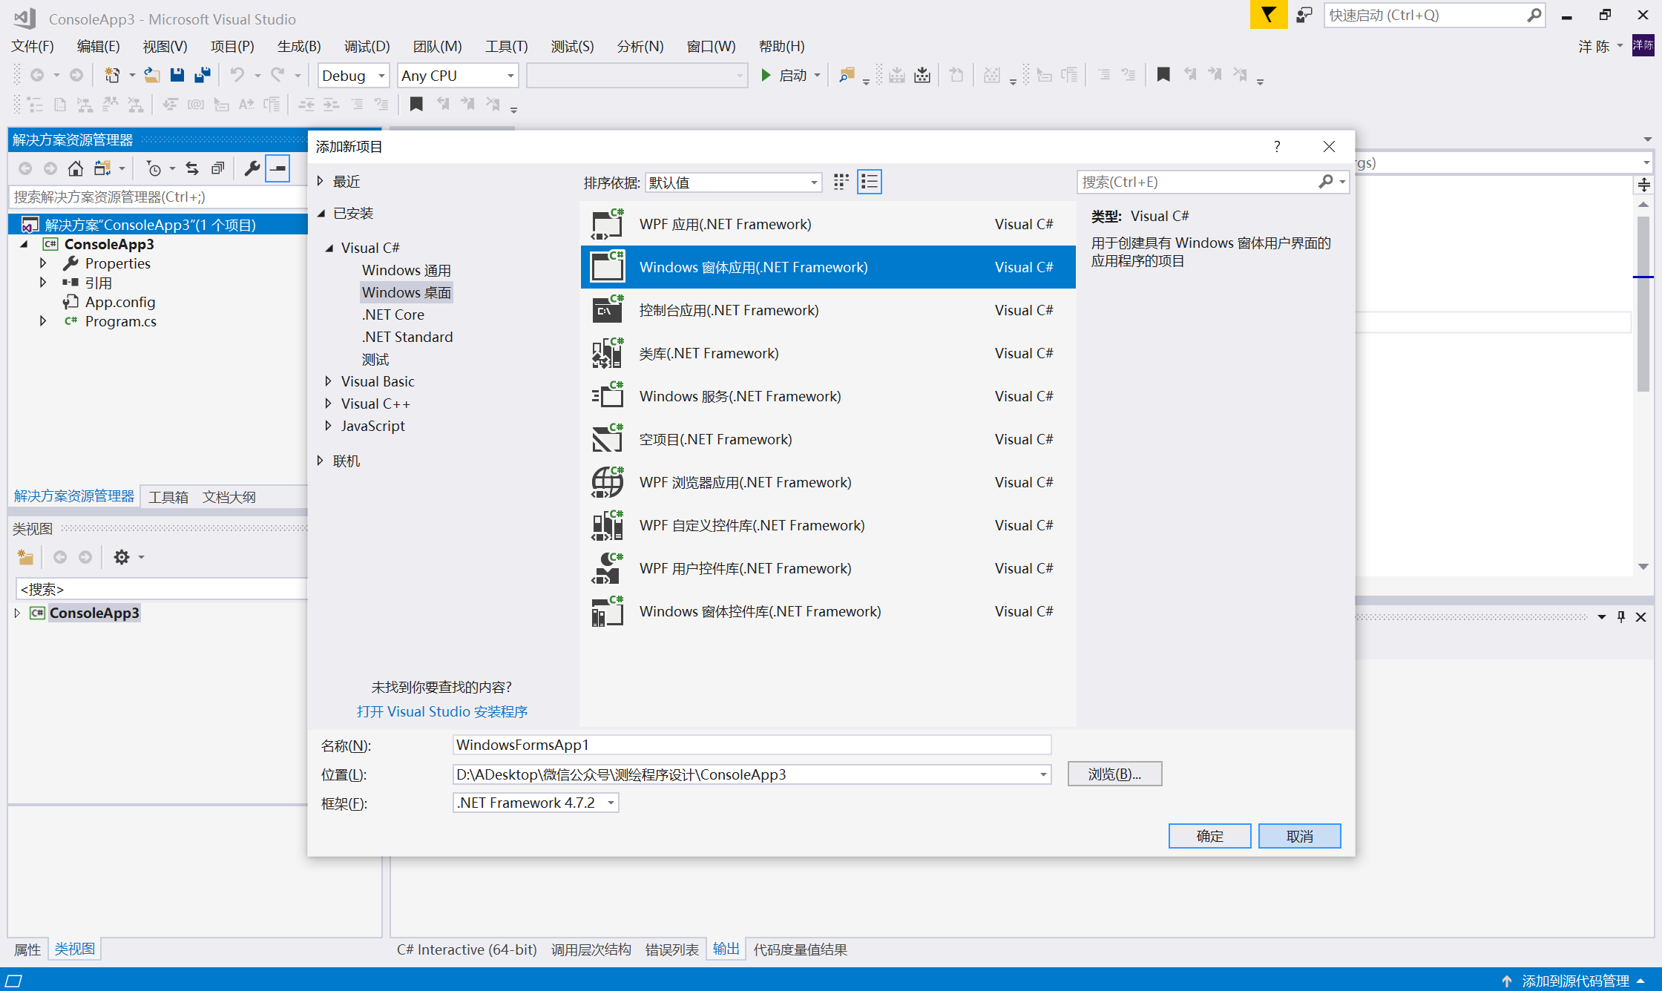The image size is (1662, 991).
Task: Click the Properties wrench icon in Solution Explorer
Action: pyautogui.click(x=252, y=168)
